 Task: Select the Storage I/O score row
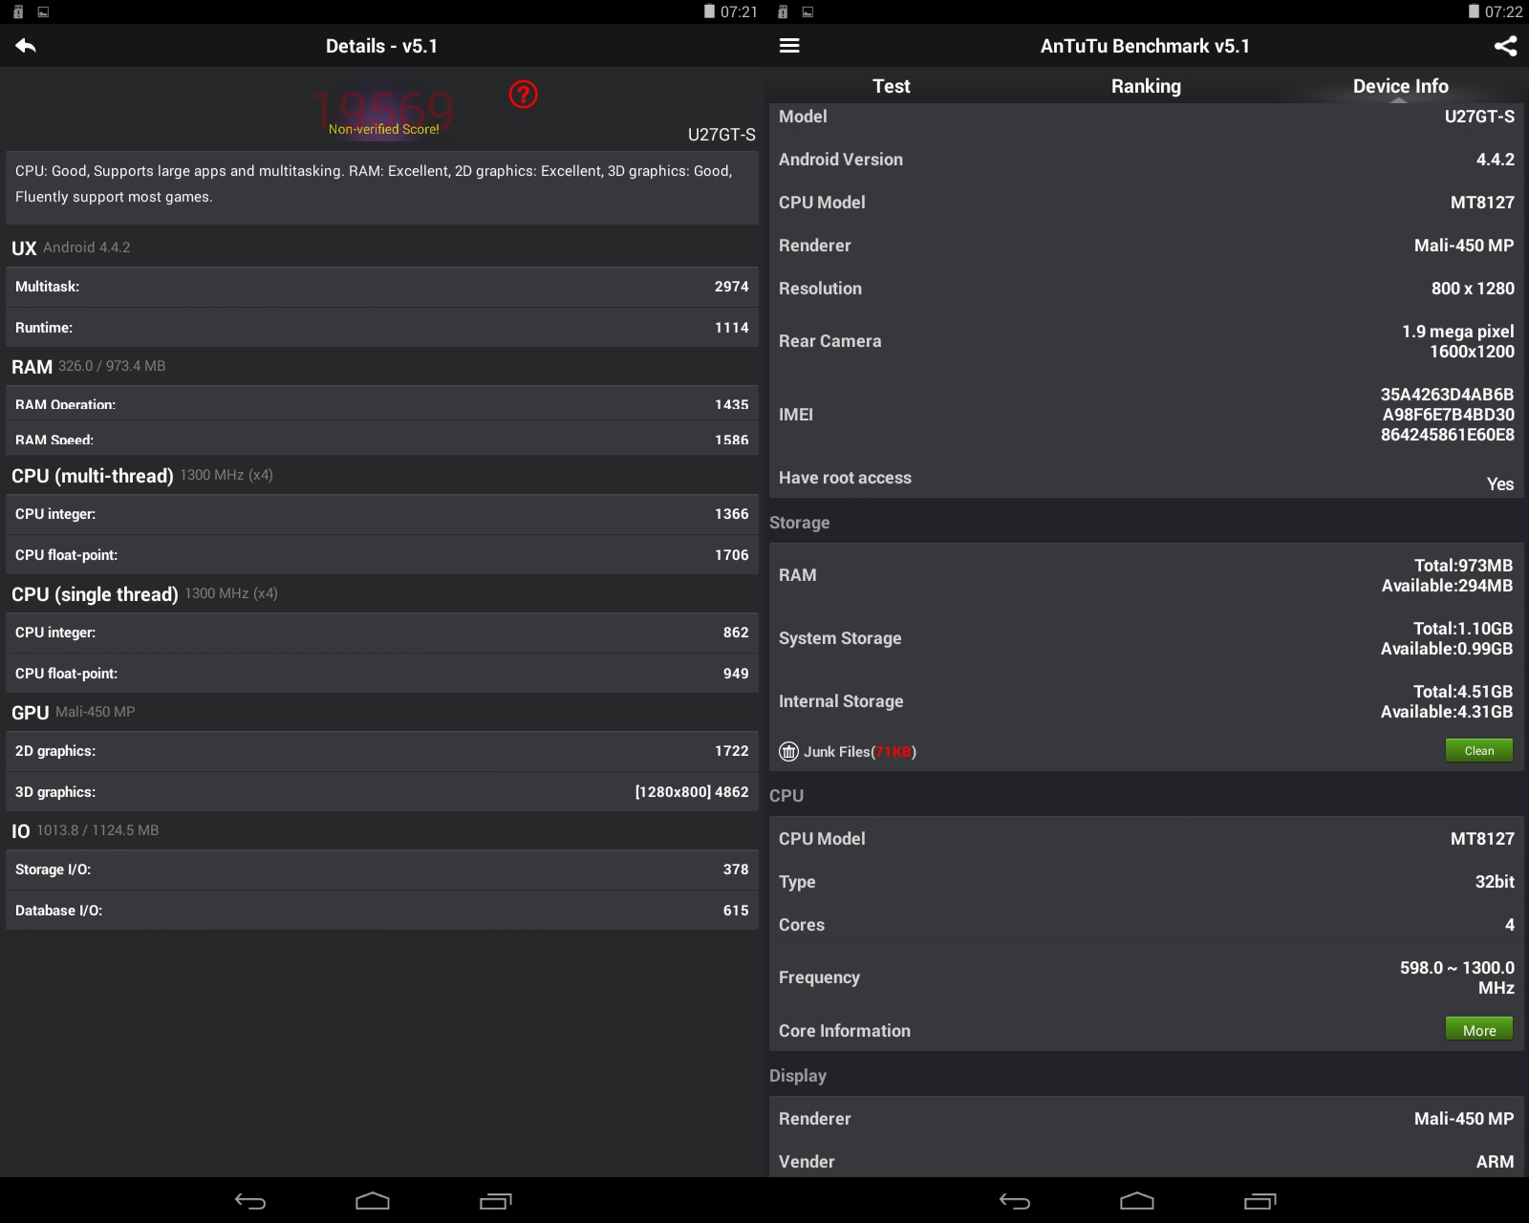click(x=382, y=869)
